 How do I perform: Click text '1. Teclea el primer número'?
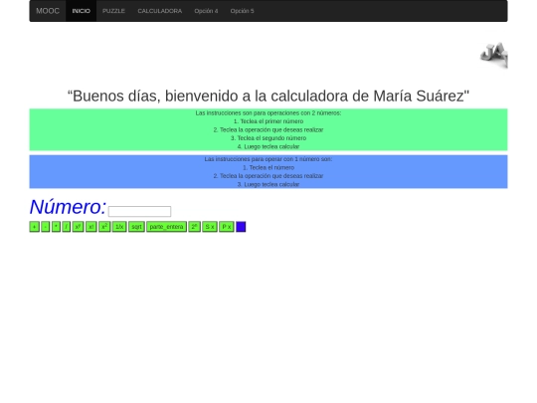tap(268, 121)
